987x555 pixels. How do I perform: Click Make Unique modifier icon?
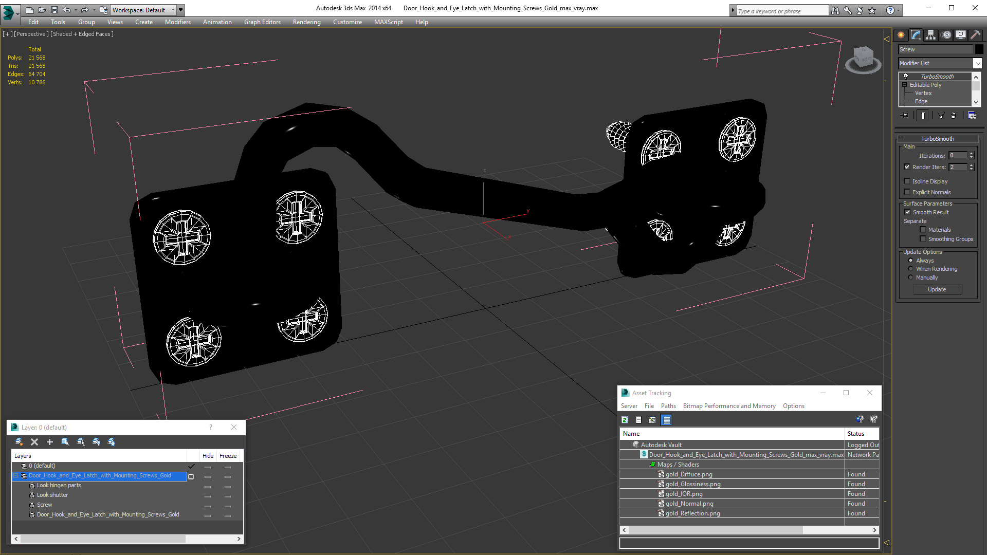[941, 116]
